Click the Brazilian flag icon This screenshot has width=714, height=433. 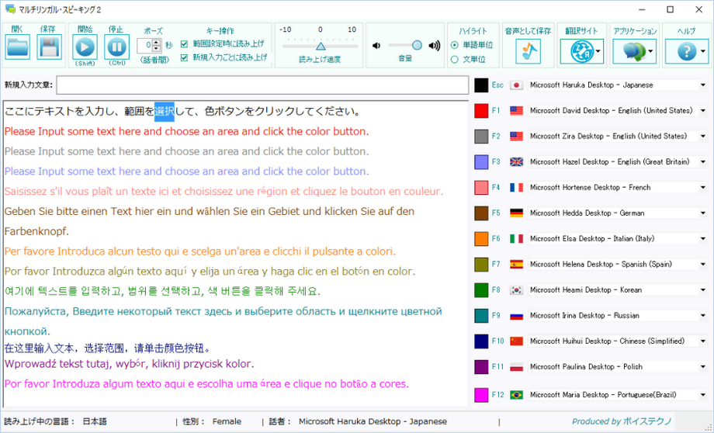tap(516, 395)
